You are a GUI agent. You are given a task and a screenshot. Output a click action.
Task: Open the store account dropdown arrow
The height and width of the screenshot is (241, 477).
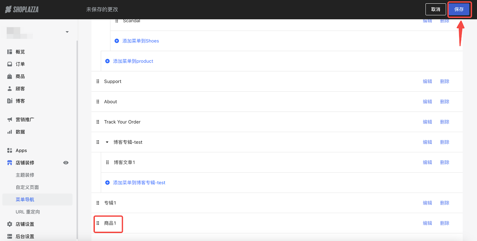67,32
